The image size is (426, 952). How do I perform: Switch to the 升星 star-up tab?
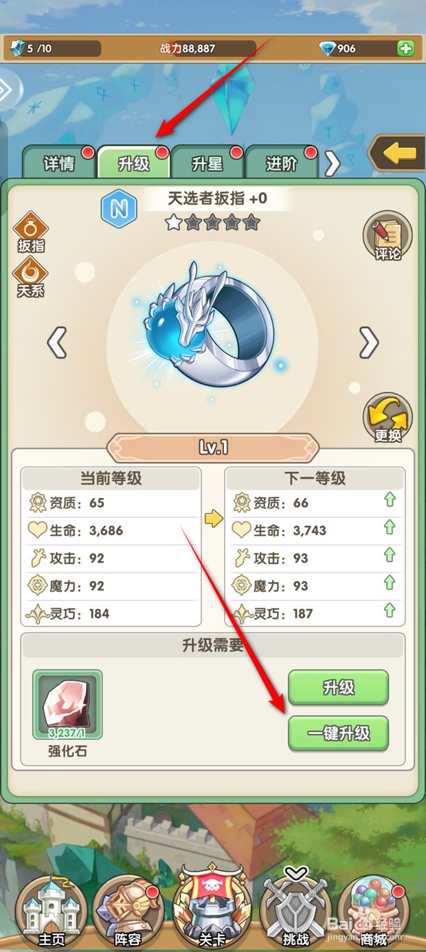[x=208, y=163]
